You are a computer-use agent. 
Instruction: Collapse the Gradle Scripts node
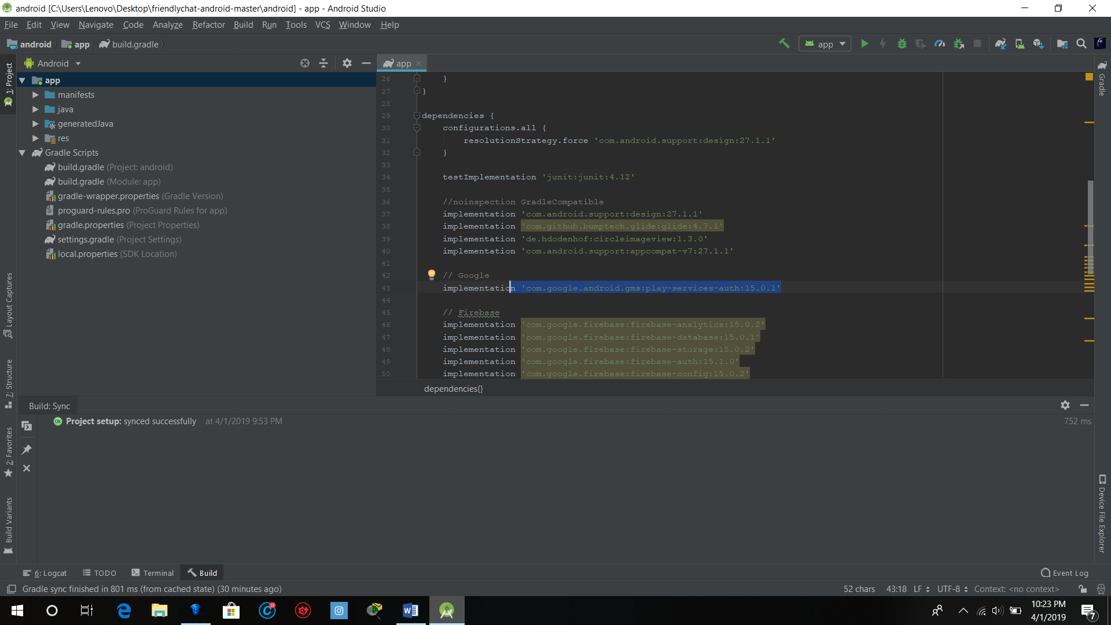[x=22, y=153]
